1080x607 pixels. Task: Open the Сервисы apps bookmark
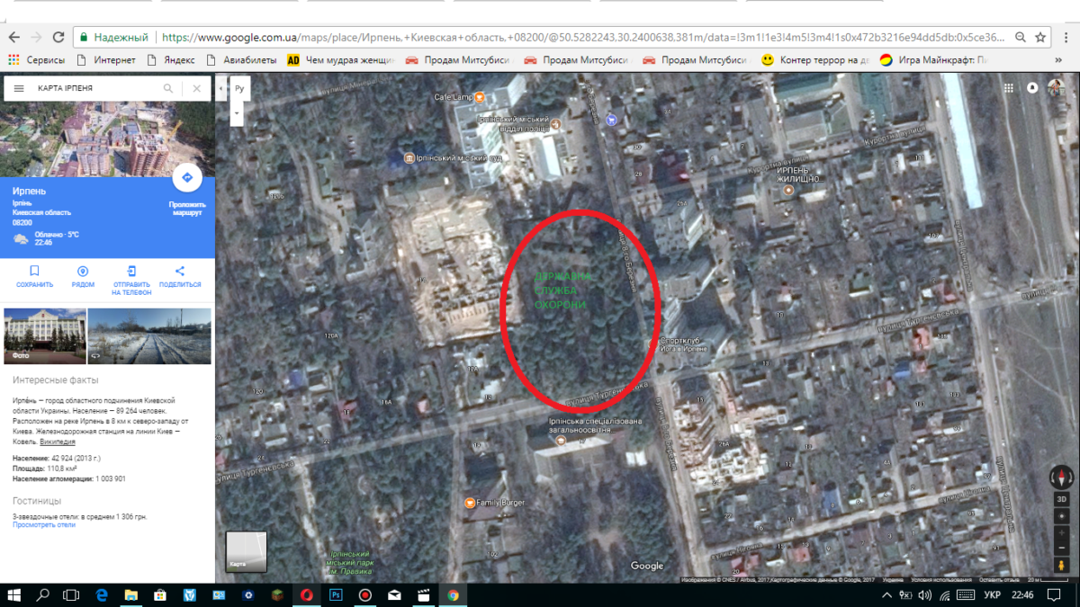click(37, 60)
